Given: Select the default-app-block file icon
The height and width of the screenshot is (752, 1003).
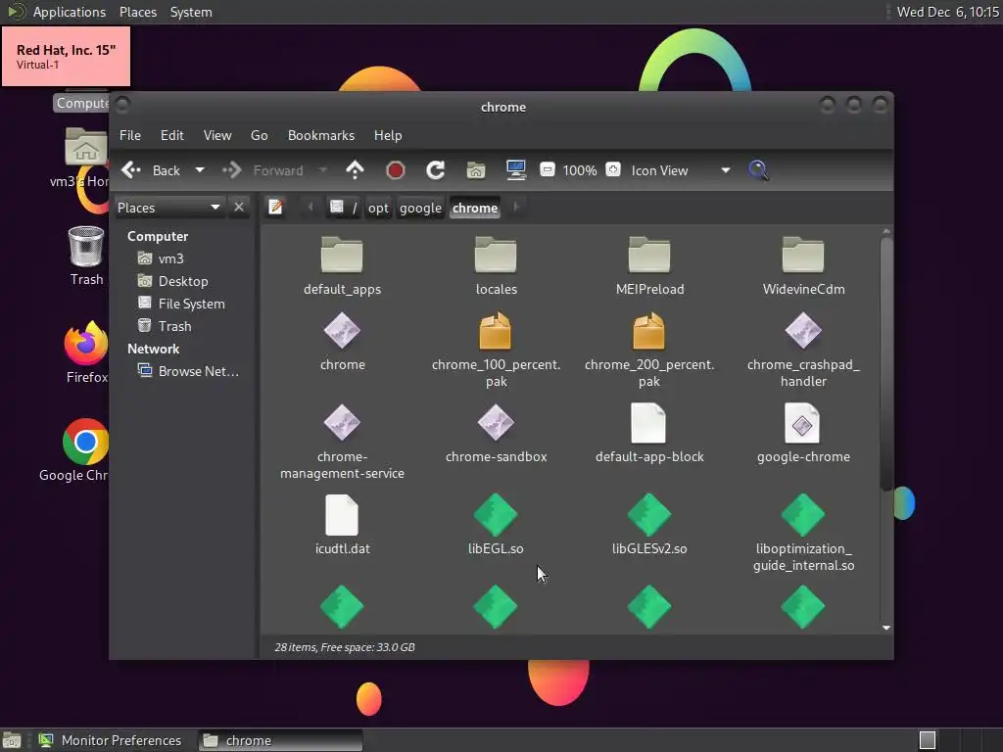Looking at the screenshot, I should 648,423.
